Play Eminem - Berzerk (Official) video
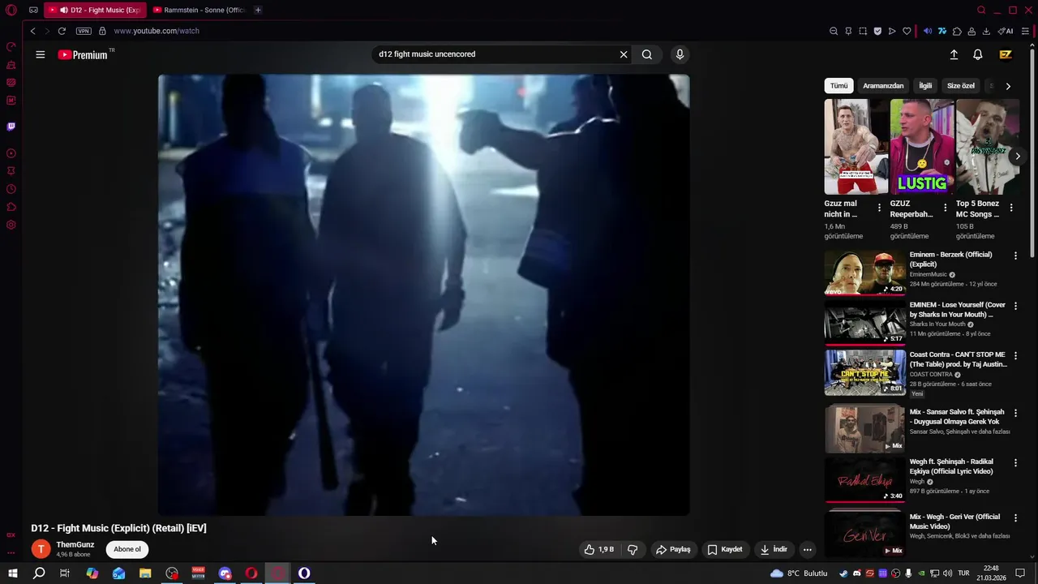The height and width of the screenshot is (584, 1038). 865,273
